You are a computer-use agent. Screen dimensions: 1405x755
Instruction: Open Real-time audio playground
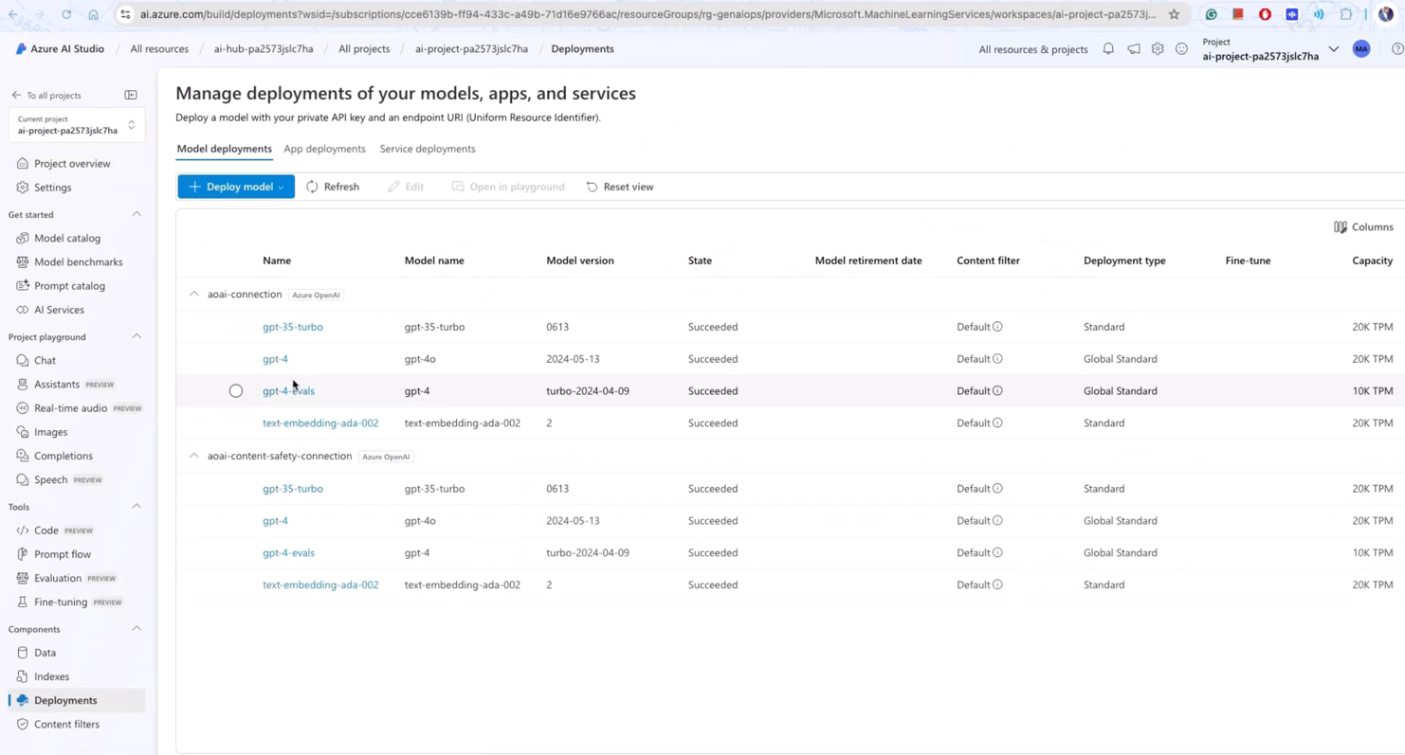coord(70,408)
